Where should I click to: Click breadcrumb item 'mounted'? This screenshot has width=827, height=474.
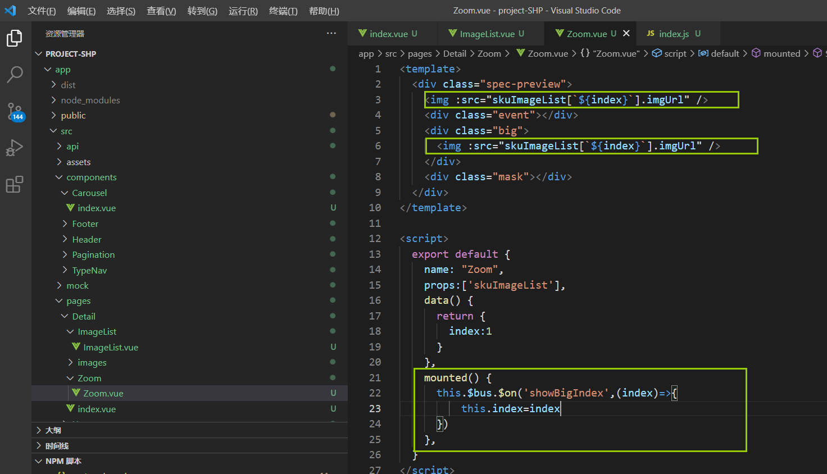(x=776, y=53)
